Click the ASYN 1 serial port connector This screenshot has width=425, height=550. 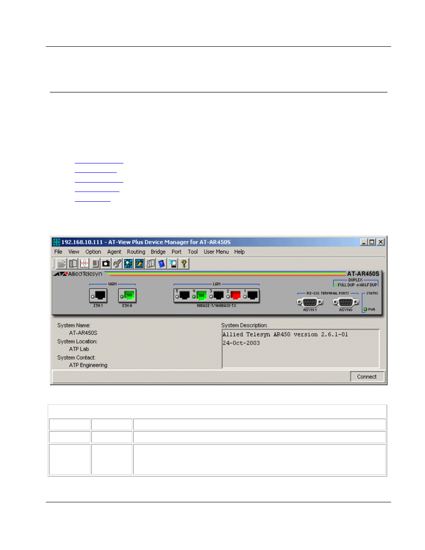[x=310, y=302]
